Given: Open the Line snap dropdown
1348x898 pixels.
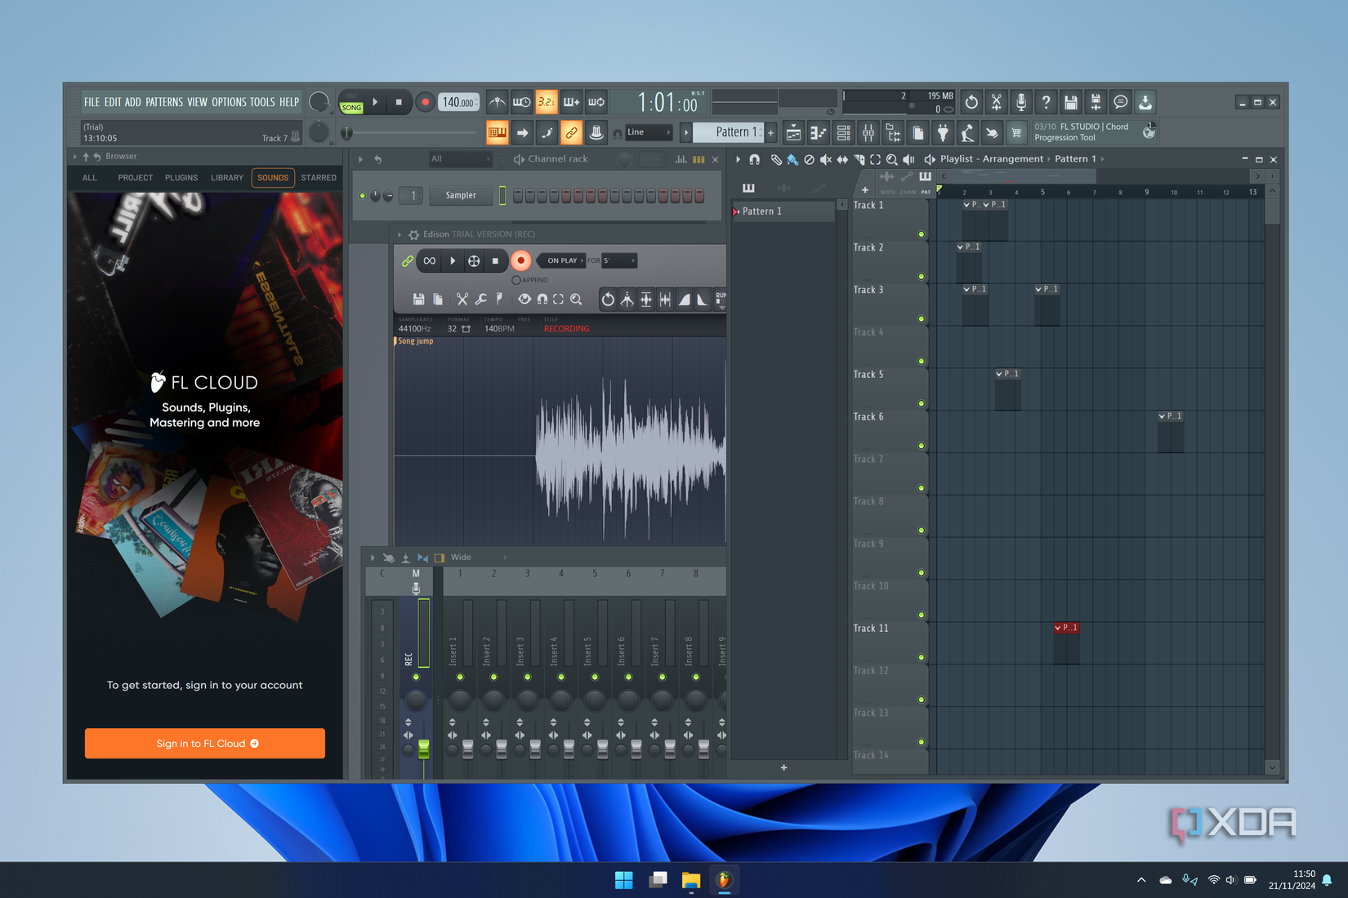Looking at the screenshot, I should pyautogui.click(x=649, y=132).
